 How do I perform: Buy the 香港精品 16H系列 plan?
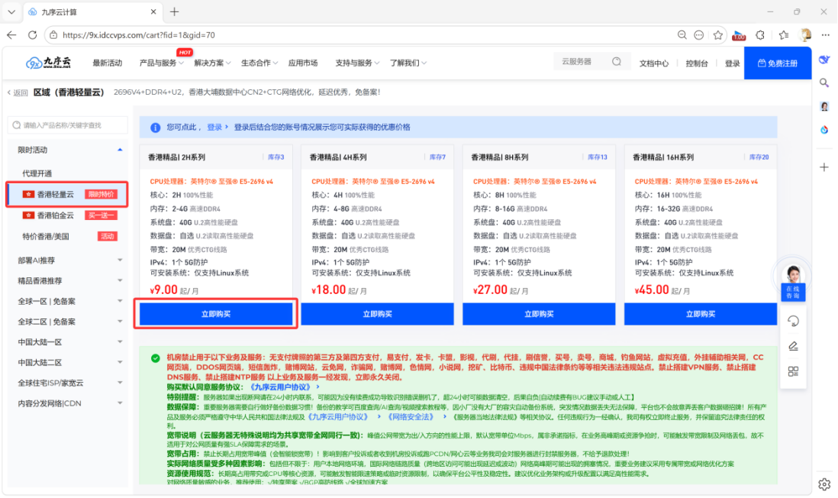tap(700, 314)
